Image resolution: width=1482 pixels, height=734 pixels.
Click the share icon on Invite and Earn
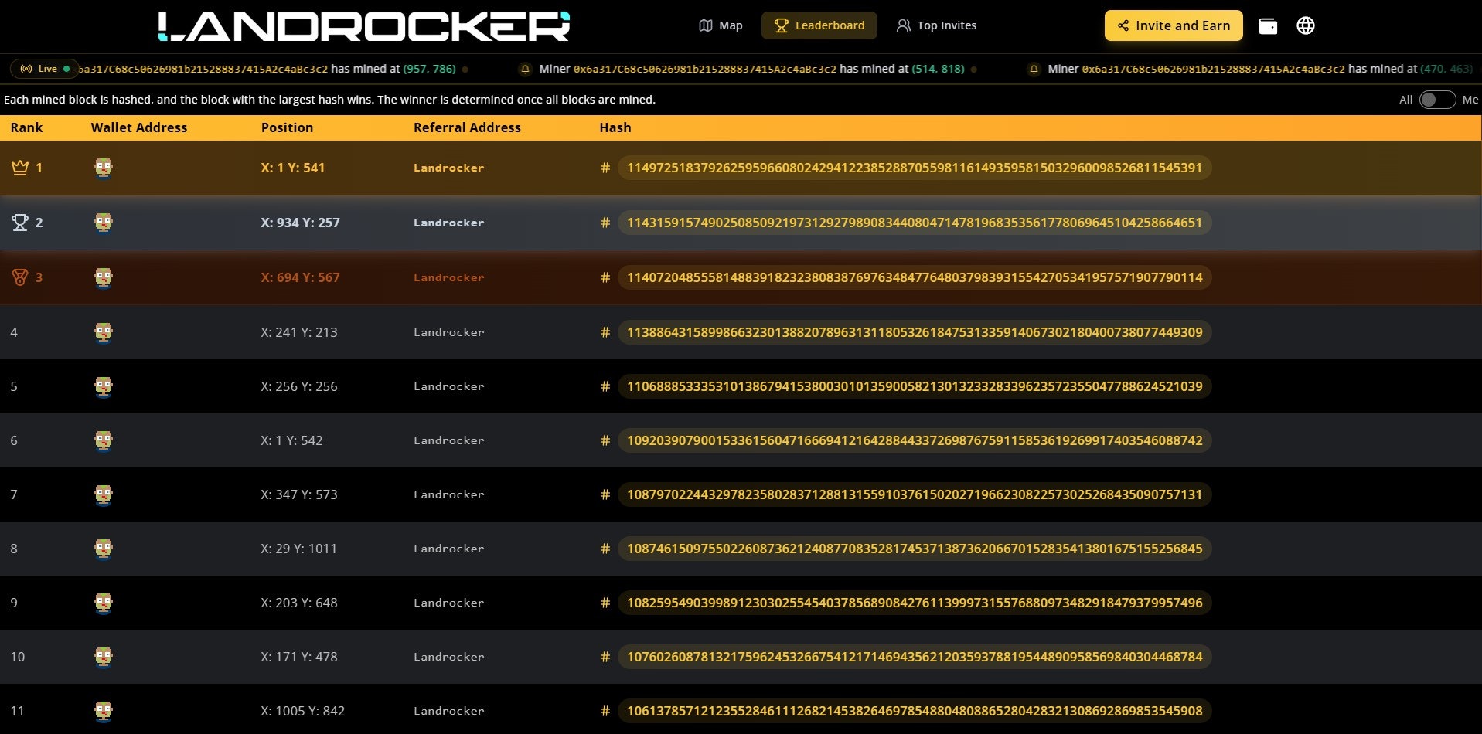[1122, 25]
